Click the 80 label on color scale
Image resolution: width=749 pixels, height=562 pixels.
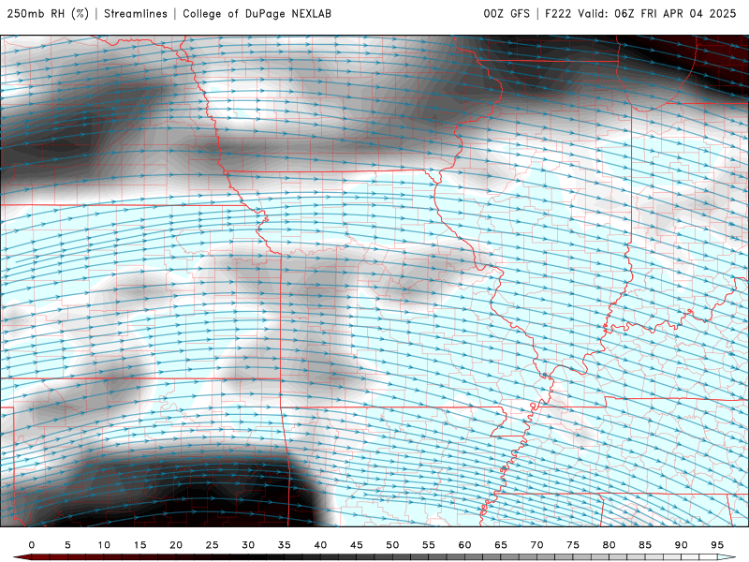(609, 545)
